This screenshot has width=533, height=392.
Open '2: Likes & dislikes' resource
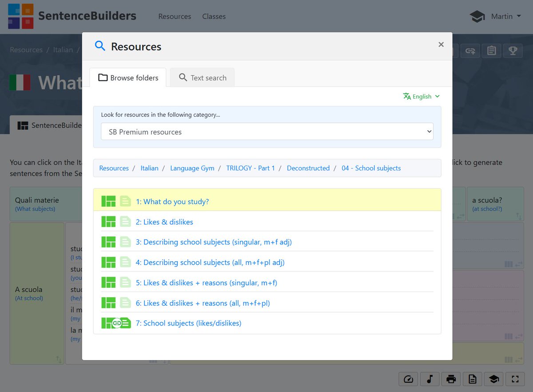pos(164,222)
